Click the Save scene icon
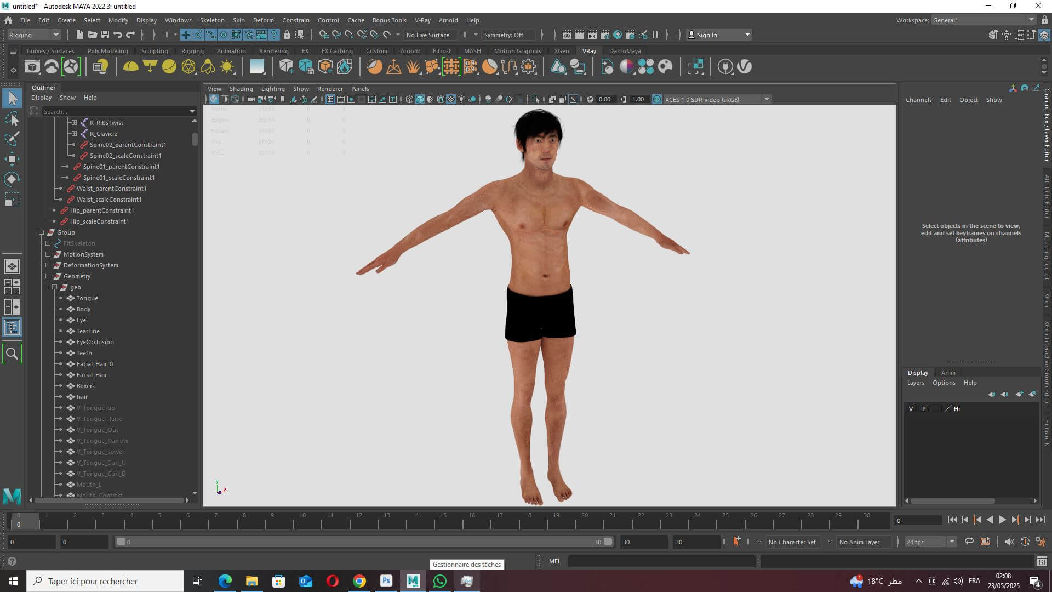This screenshot has height=592, width=1052. (105, 35)
